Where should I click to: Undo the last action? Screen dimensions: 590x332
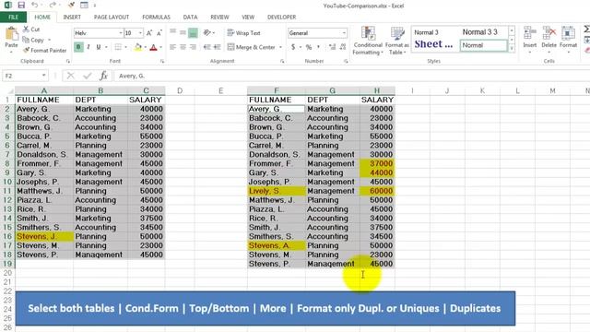[x=35, y=6]
